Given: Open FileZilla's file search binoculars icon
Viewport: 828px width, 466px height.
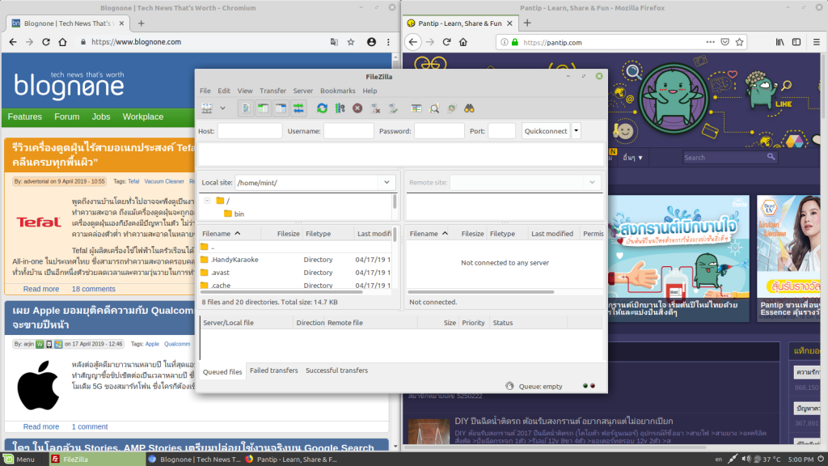Looking at the screenshot, I should (470, 108).
